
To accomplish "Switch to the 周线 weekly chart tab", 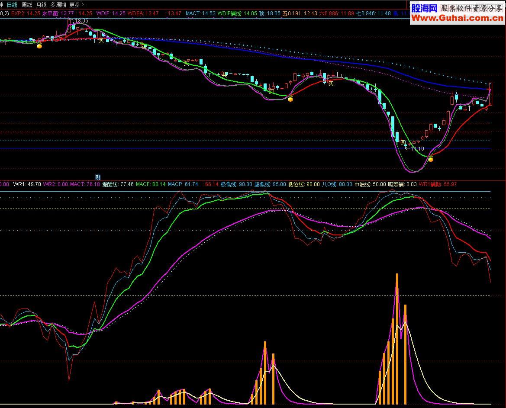I will point(27,5).
